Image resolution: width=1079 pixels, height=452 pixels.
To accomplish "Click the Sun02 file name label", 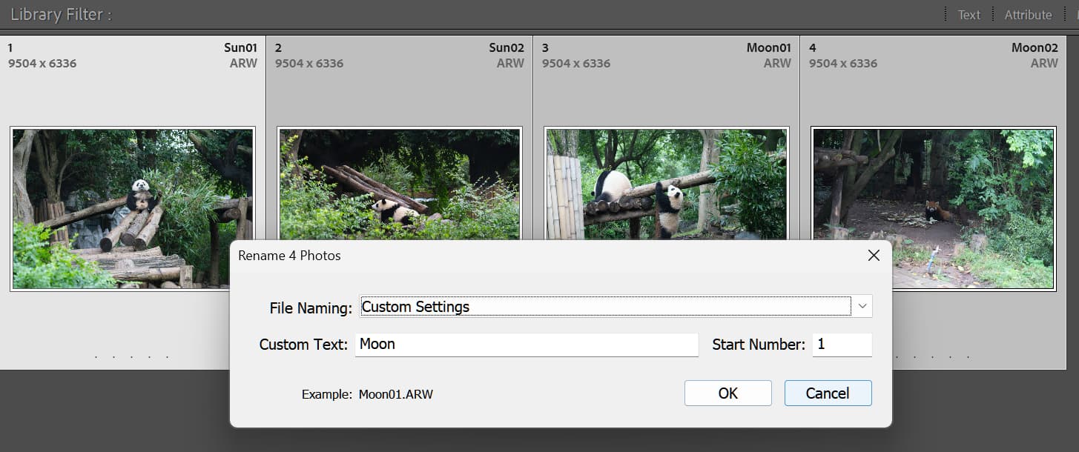I will [x=506, y=48].
